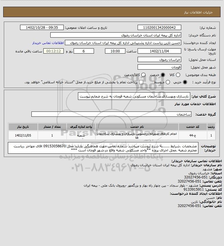The image size is (224, 246).
Task: Click the remaining days field showing 6
Action: tap(84, 51)
